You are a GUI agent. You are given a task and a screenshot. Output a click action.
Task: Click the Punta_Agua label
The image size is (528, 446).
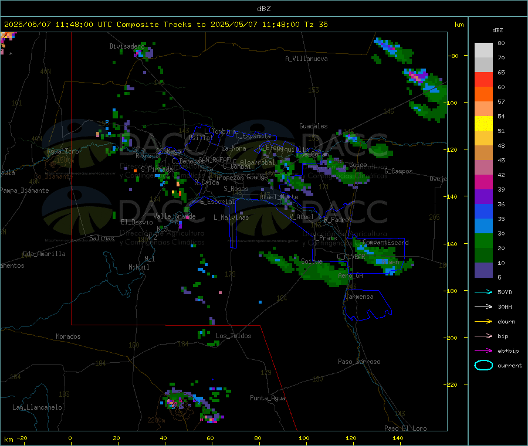coord(268,398)
